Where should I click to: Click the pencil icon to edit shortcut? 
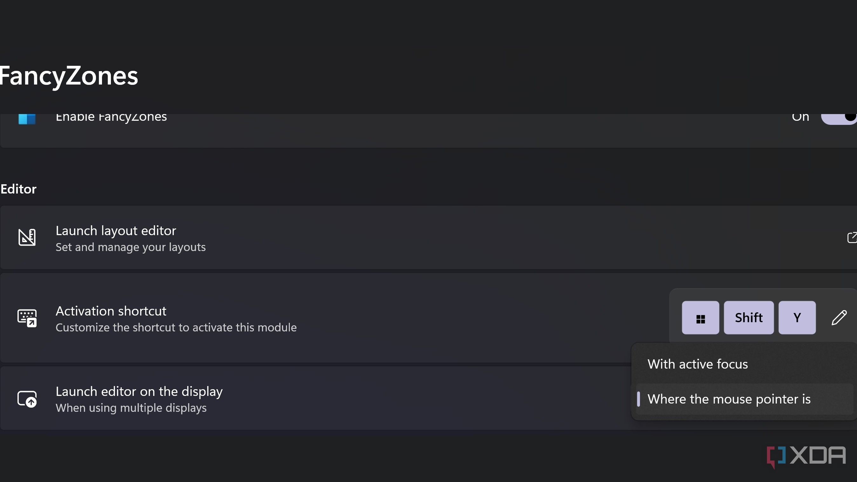839,318
